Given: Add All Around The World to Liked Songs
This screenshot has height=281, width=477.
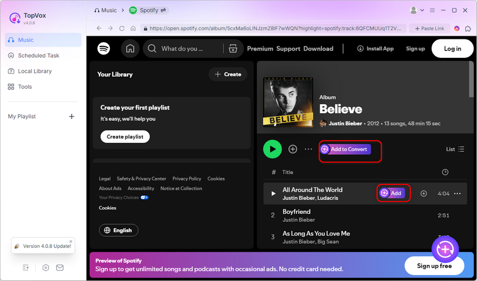Looking at the screenshot, I should pyautogui.click(x=423, y=193).
